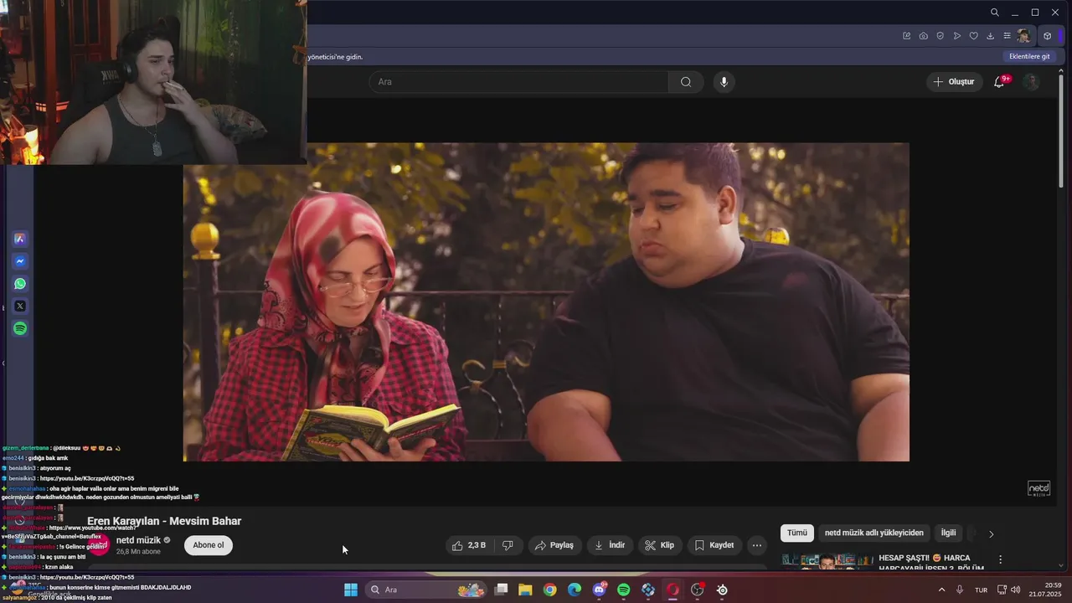
Task: Open more actions three-dot menu under video
Action: [757, 545]
